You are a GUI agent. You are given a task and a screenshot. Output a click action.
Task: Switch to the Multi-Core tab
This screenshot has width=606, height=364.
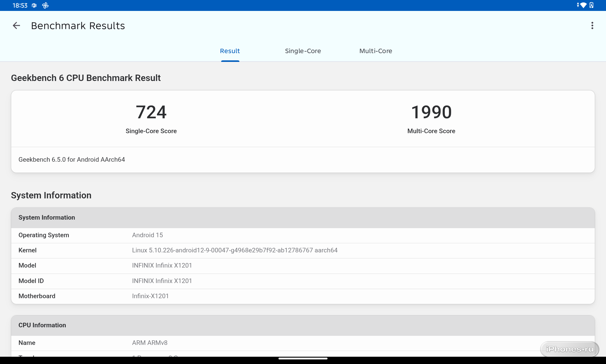click(375, 51)
